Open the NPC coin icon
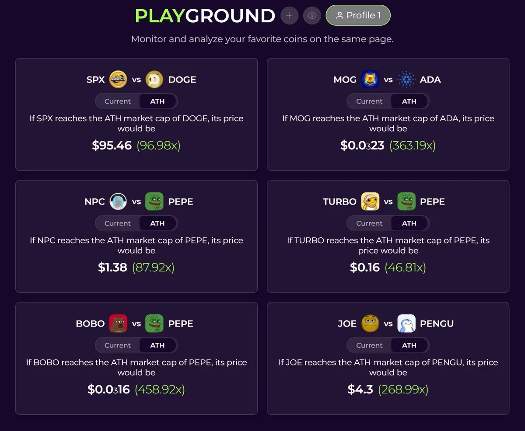This screenshot has width=525, height=431. 118,202
